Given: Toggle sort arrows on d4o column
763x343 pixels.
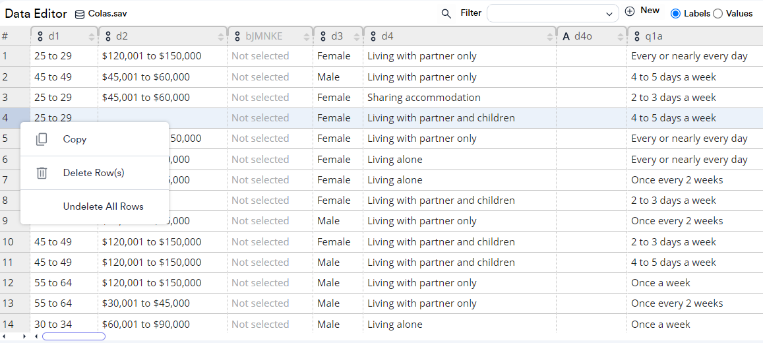Looking at the screenshot, I should (x=621, y=36).
